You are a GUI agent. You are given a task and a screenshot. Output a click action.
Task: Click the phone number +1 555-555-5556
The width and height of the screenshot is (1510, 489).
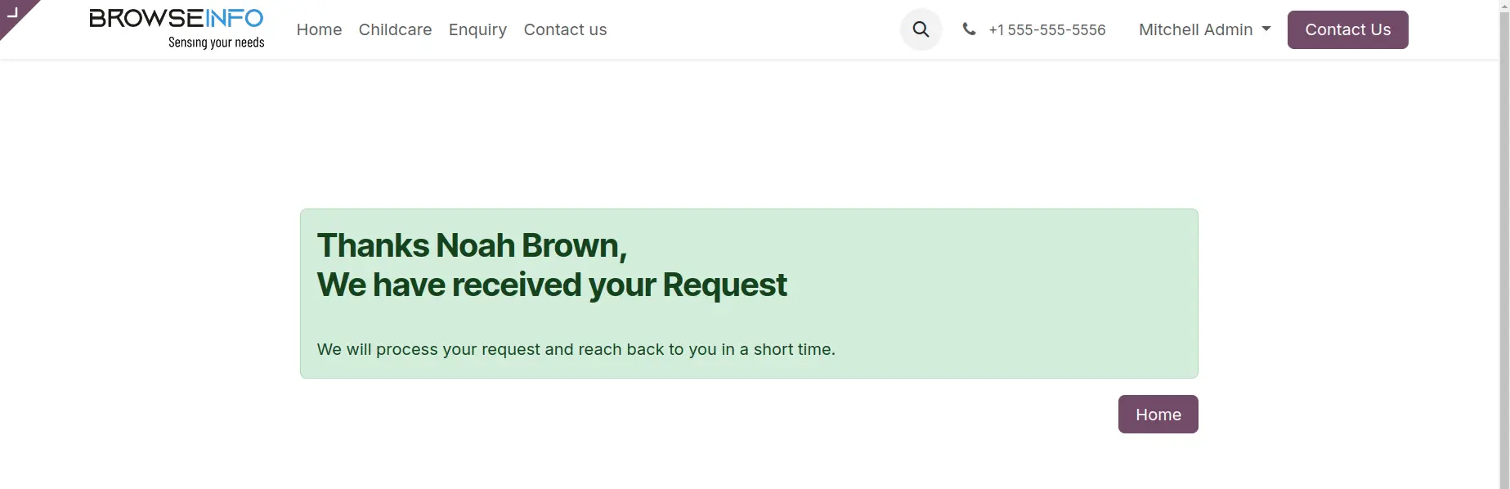[x=1046, y=29]
